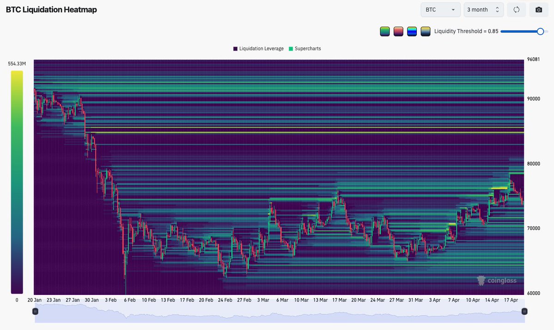Toggle the Liquidation Leverage legend item

click(x=258, y=49)
